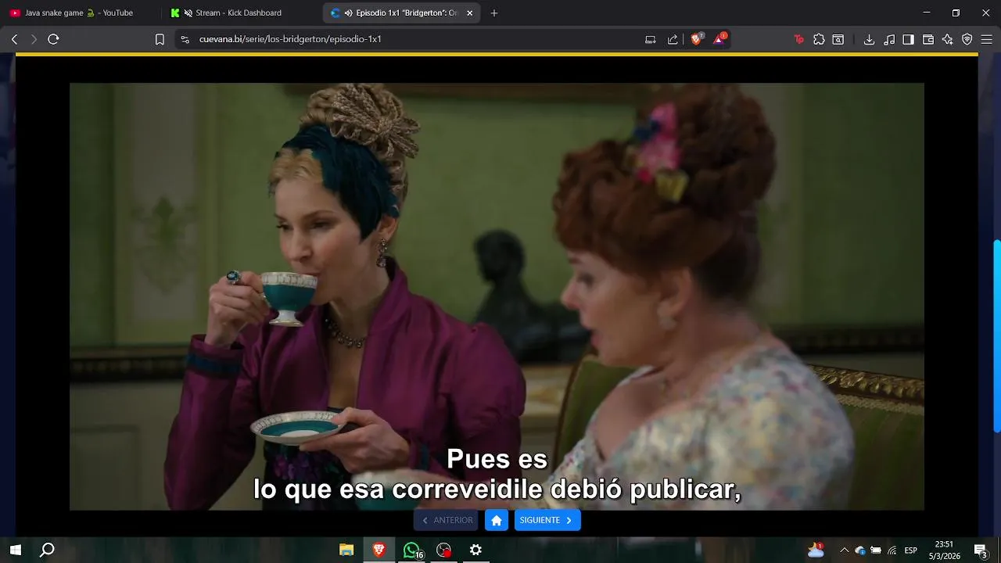Open the clock showing 23:51
The height and width of the screenshot is (563, 1001).
(x=945, y=550)
